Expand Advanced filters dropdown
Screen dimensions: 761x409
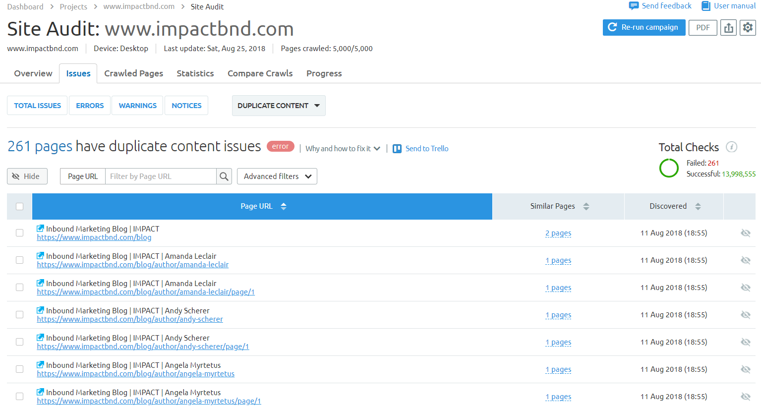click(277, 176)
